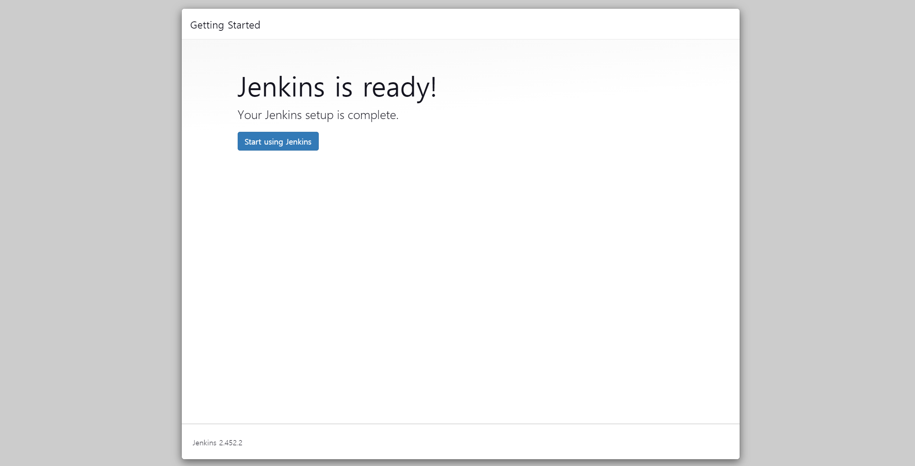
Task: Click the word Jenkins in large heading
Action: (281, 87)
